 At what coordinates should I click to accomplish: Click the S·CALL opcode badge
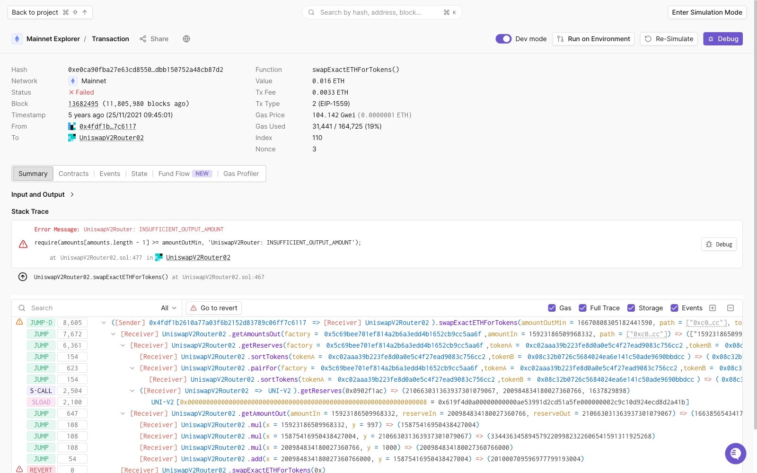[41, 391]
